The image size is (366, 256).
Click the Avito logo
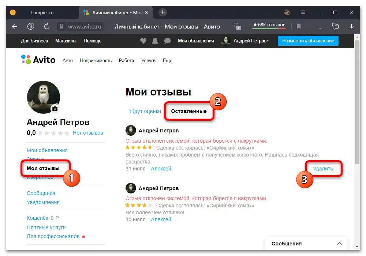[38, 60]
